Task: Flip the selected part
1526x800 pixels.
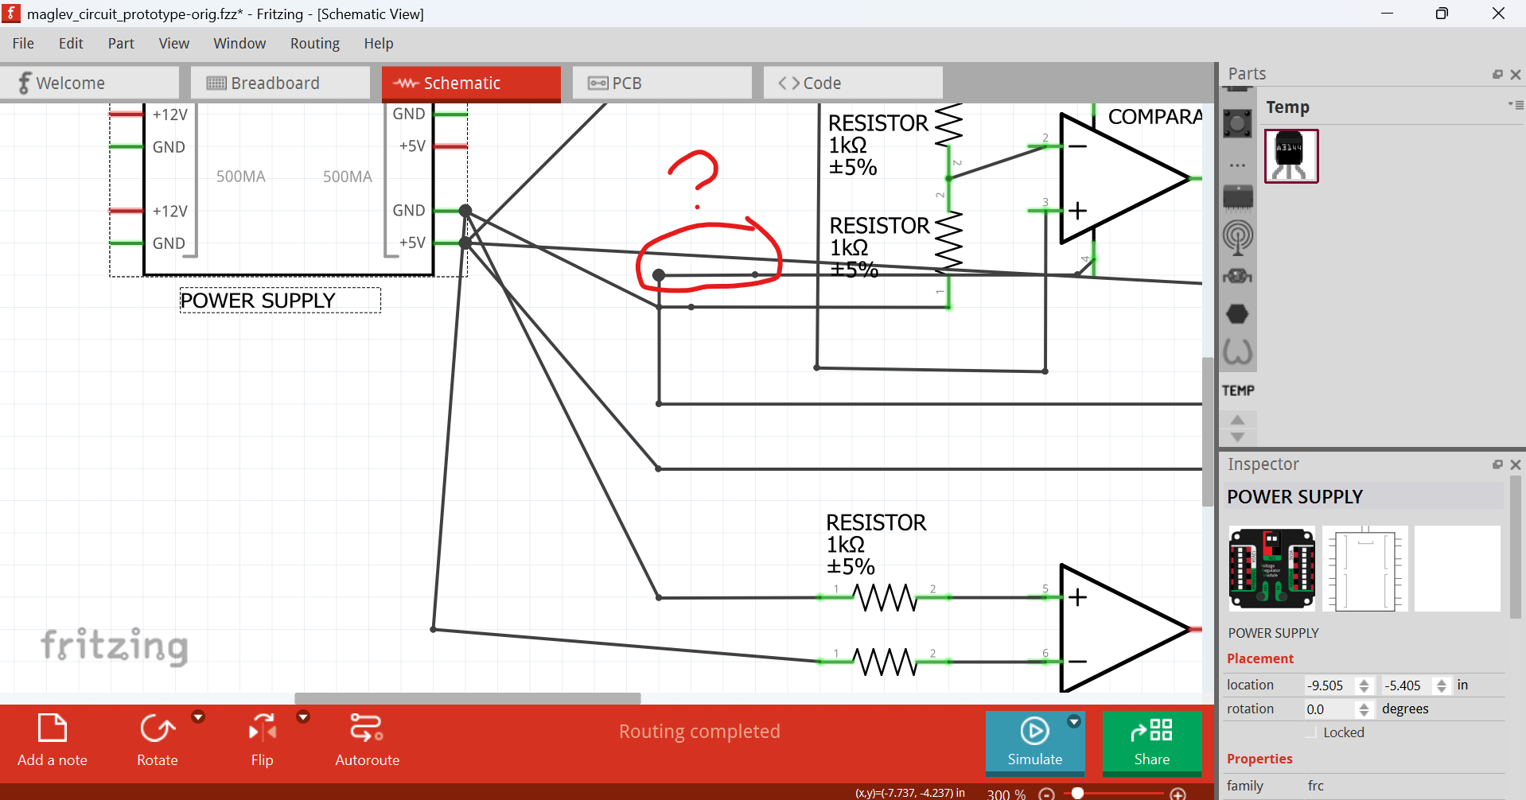Action: pyautogui.click(x=263, y=740)
